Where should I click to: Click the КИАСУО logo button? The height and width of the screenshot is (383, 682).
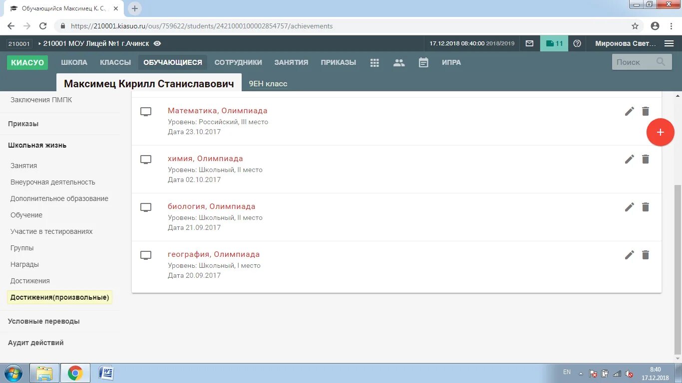coord(27,62)
